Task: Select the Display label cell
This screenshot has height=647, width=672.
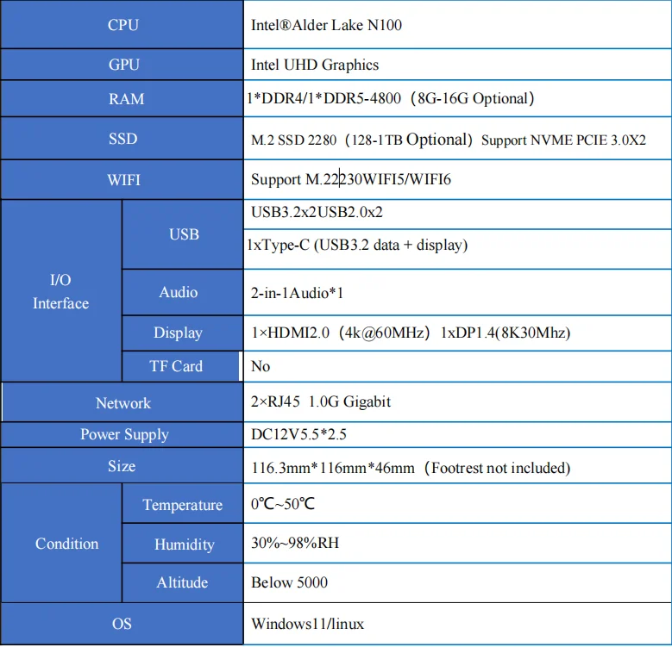Action: coord(183,333)
